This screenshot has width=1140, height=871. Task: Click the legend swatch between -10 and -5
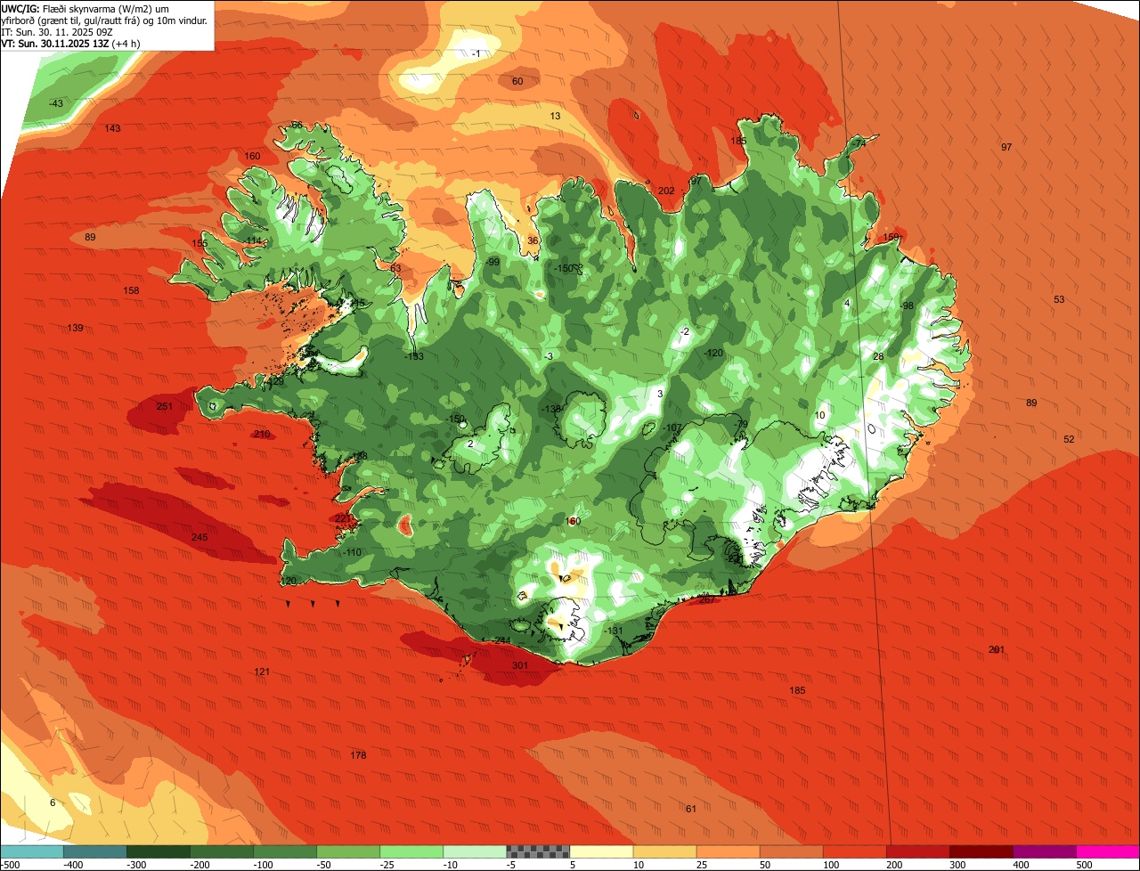pyautogui.click(x=475, y=851)
